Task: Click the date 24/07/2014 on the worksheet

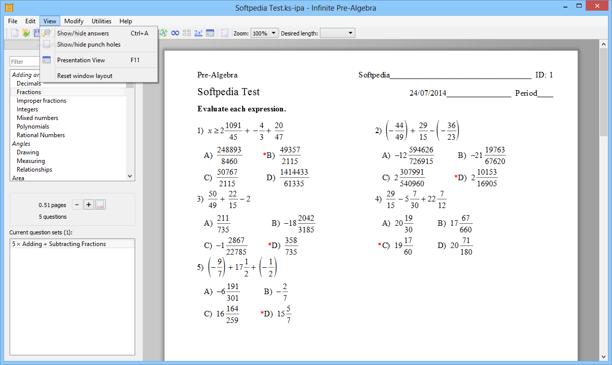Action: [428, 93]
